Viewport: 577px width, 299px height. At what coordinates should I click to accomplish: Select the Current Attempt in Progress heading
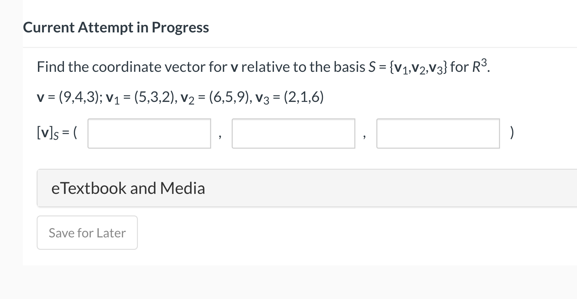tap(116, 27)
